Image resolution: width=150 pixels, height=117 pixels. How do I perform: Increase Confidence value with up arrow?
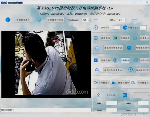click(x=90, y=19)
